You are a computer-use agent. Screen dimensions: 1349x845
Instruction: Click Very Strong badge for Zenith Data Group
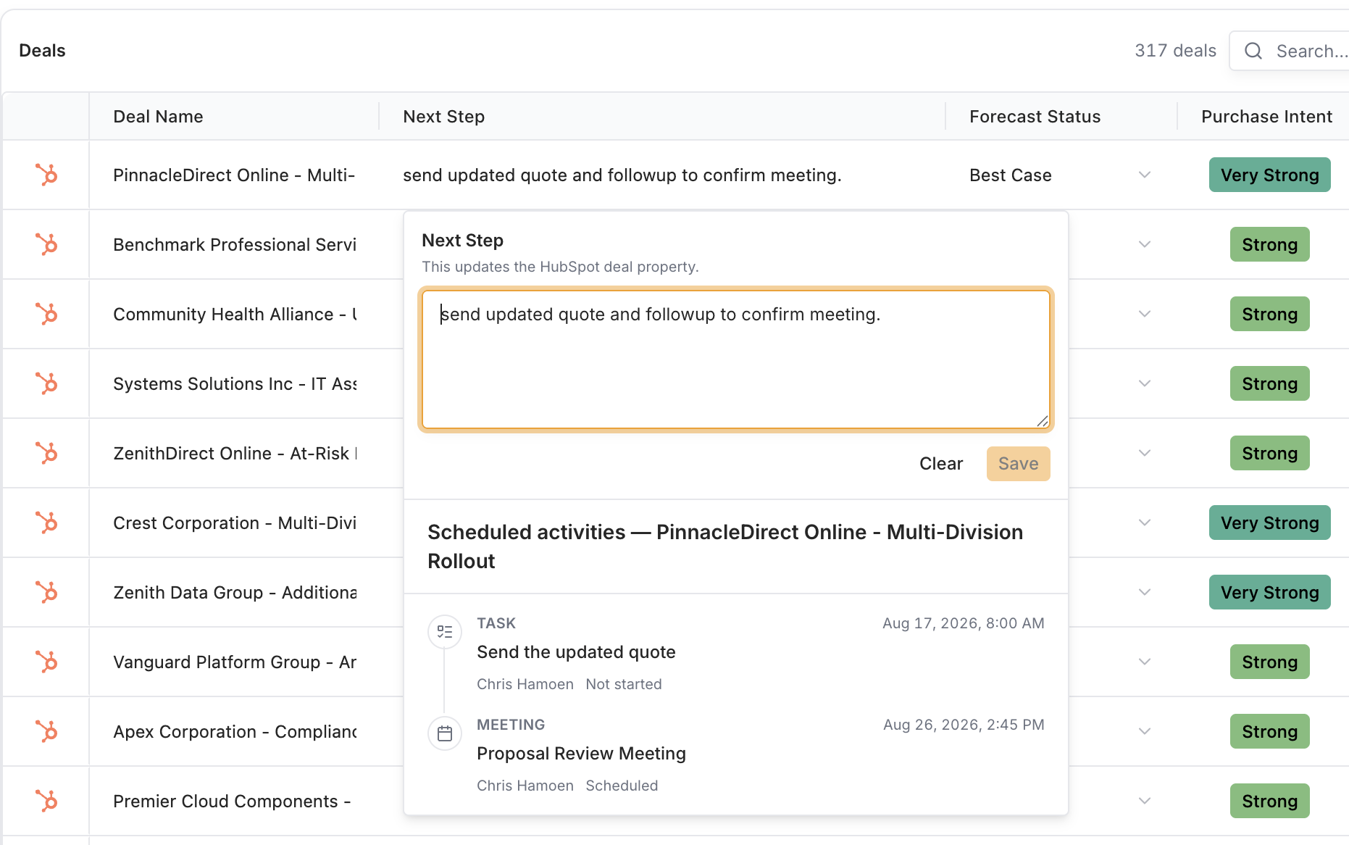1269,592
